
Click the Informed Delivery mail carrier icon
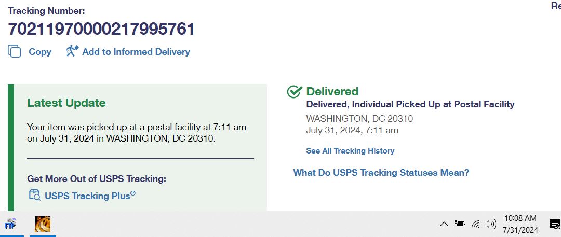click(x=72, y=51)
